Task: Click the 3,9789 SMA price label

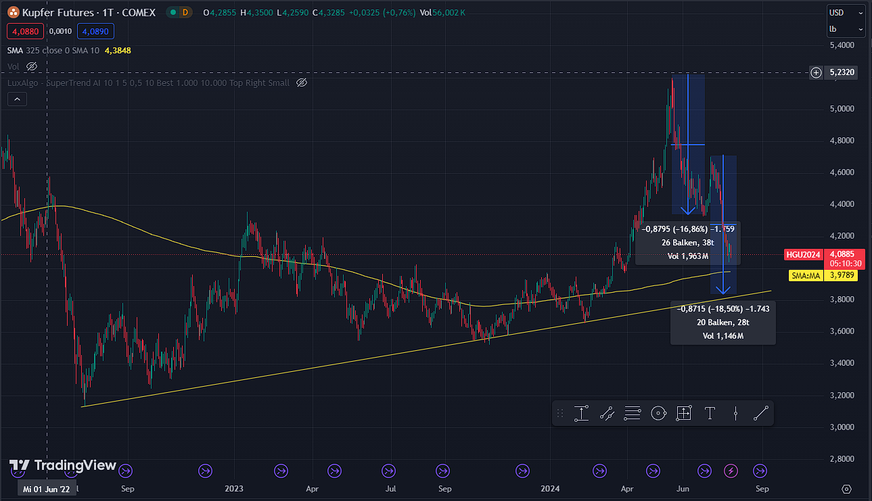Action: (x=841, y=275)
